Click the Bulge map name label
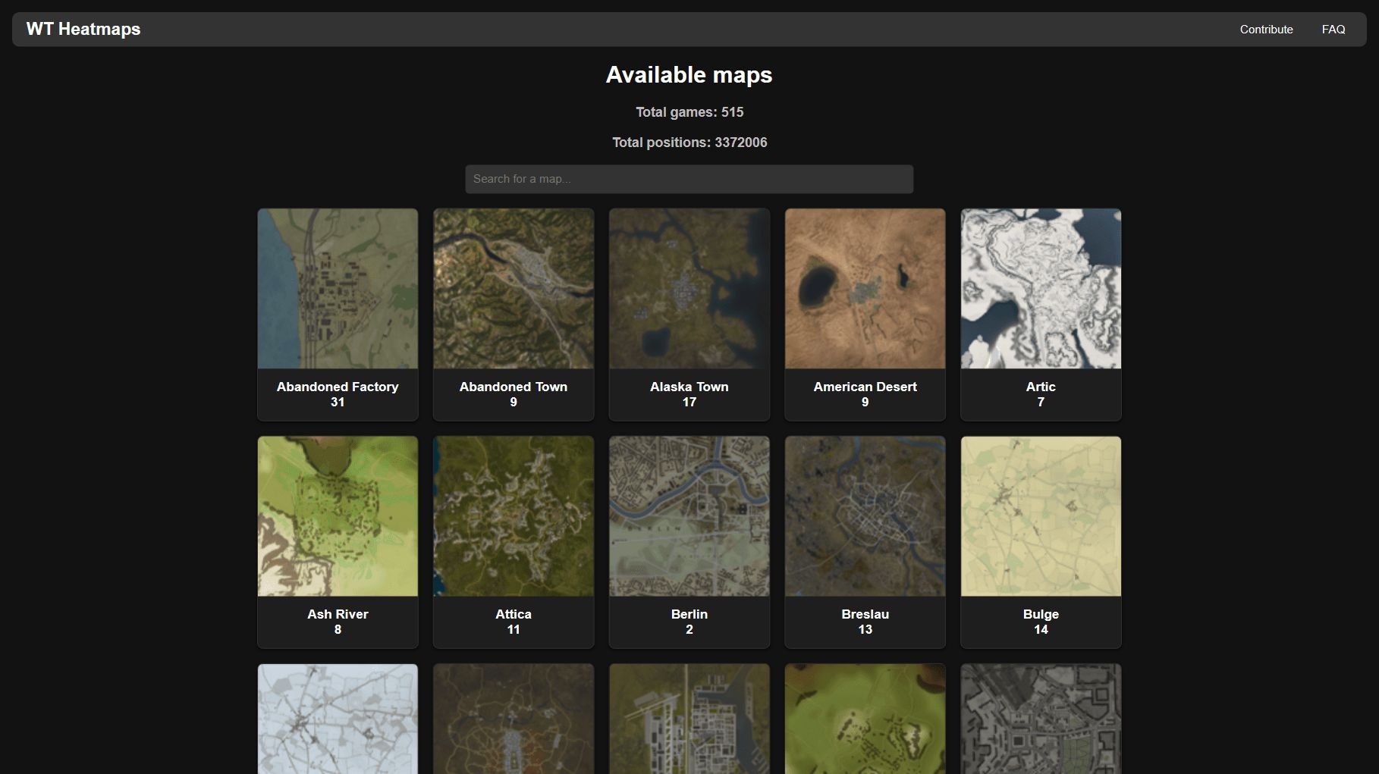Image resolution: width=1379 pixels, height=774 pixels. [x=1041, y=614]
